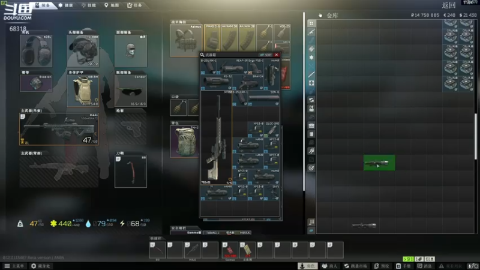Open Handbook in bottom bar
Viewport: 480px width, 270px height.
(403, 266)
